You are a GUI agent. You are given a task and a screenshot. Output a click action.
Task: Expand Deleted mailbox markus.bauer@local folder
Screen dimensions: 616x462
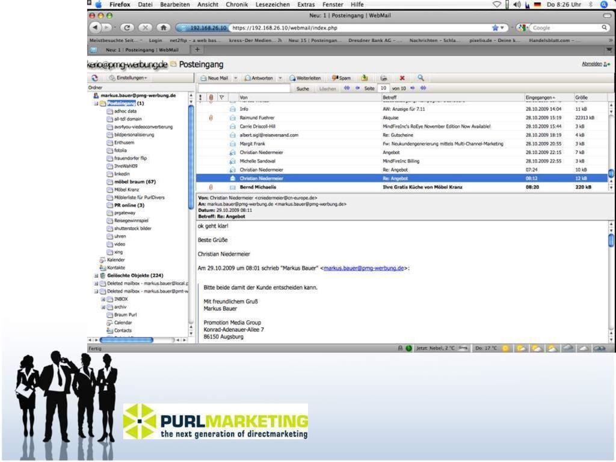point(96,284)
